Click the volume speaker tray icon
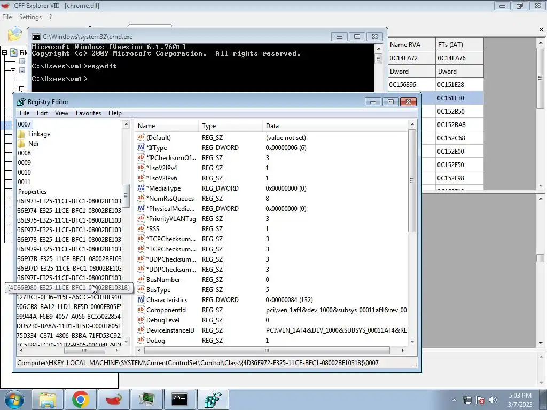Screen dimensions: 547x410 click(493, 400)
